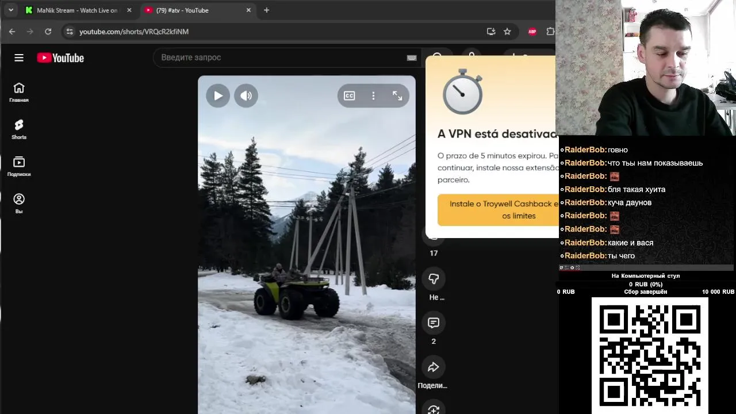View site information icon in address bar
Viewport: 736px width, 414px height.
tap(69, 32)
